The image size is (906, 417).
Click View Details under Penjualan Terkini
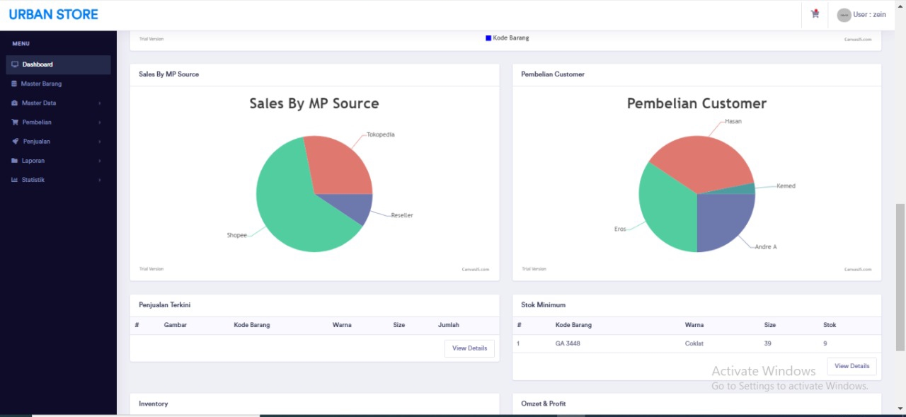tap(469, 348)
